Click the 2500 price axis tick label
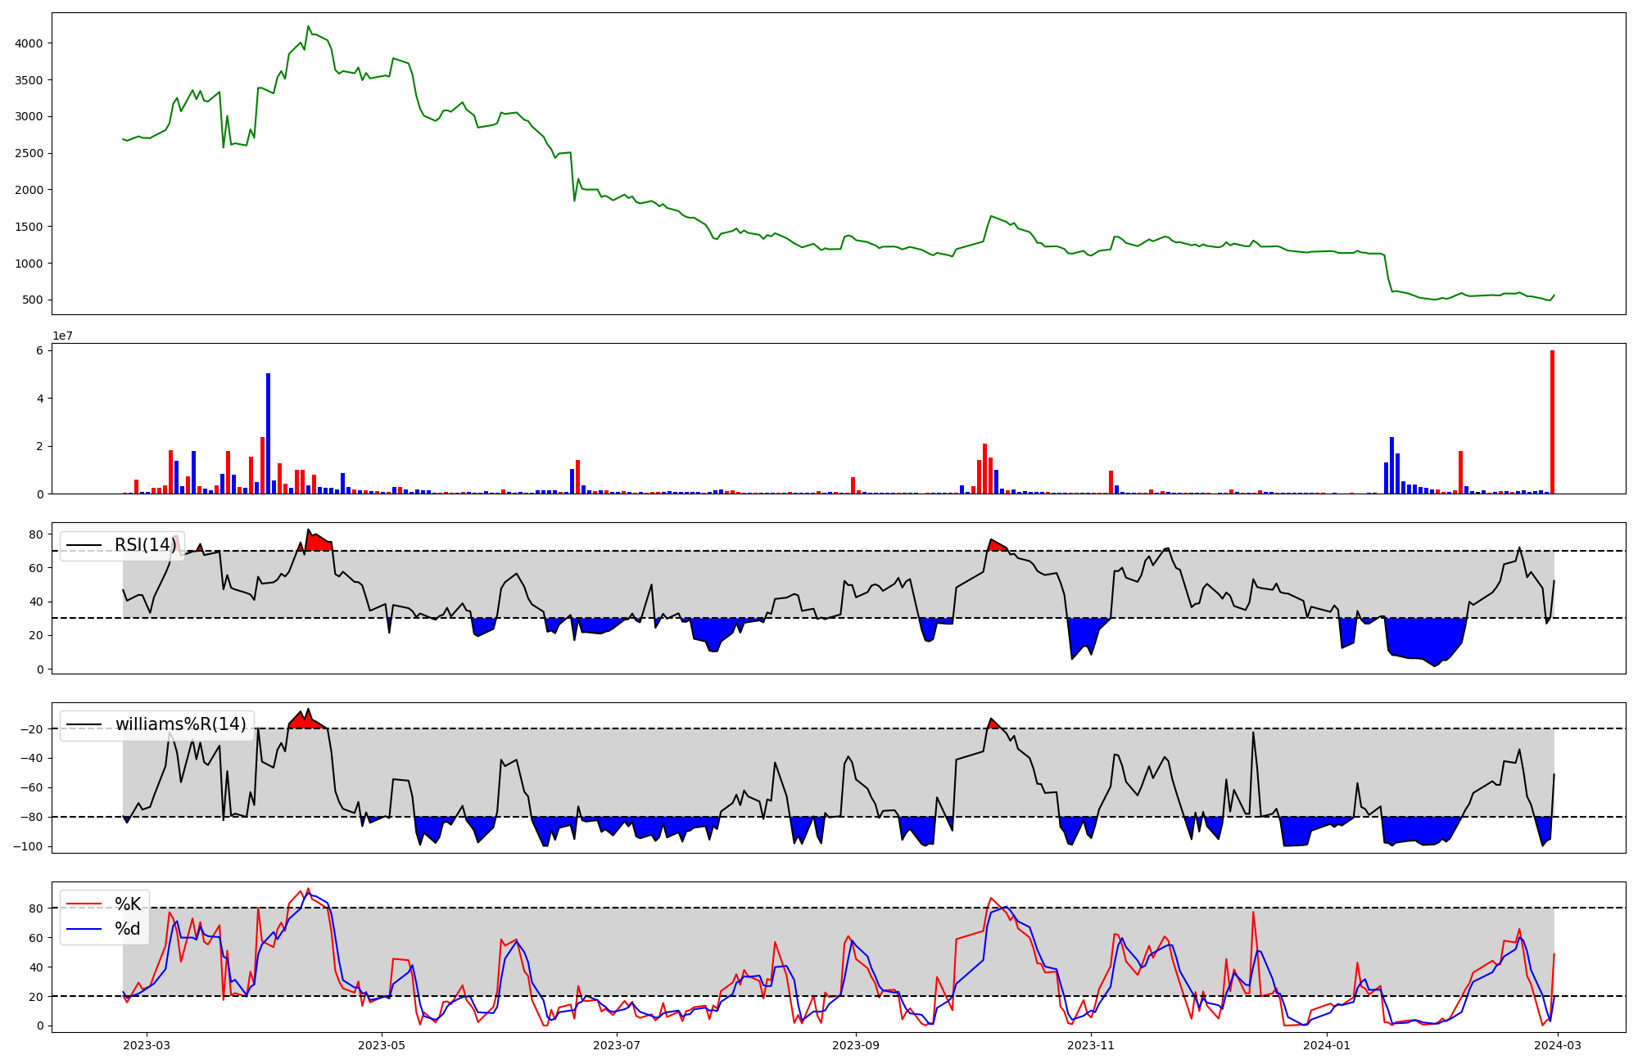This screenshot has width=1638, height=1064. point(29,153)
